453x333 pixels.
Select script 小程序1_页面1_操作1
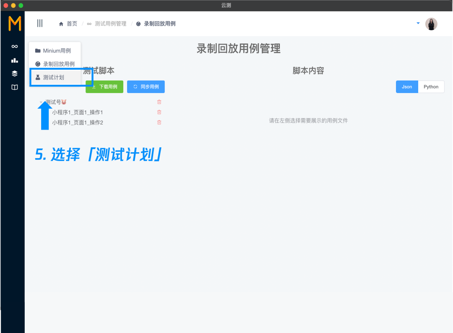tap(78, 112)
